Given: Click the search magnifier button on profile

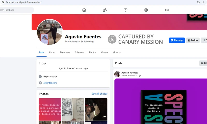Looking at the screenshot, I should [x=204, y=40].
